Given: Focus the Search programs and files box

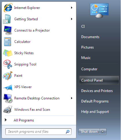Looking at the screenshot, I should coord(38,132).
